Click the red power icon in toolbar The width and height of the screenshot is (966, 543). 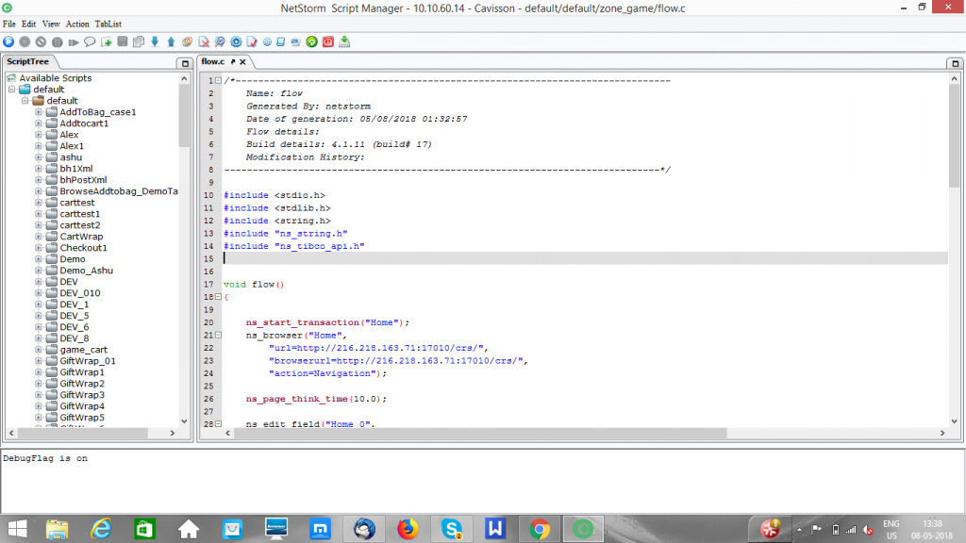pyautogui.click(x=327, y=41)
